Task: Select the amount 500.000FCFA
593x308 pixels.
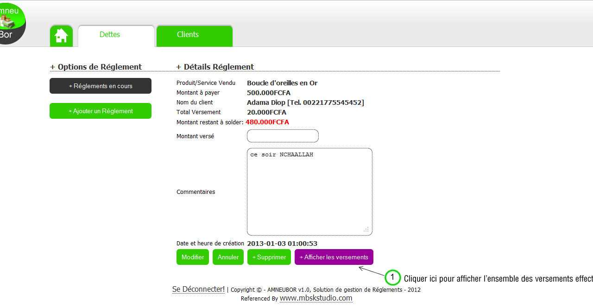Action: click(x=269, y=93)
